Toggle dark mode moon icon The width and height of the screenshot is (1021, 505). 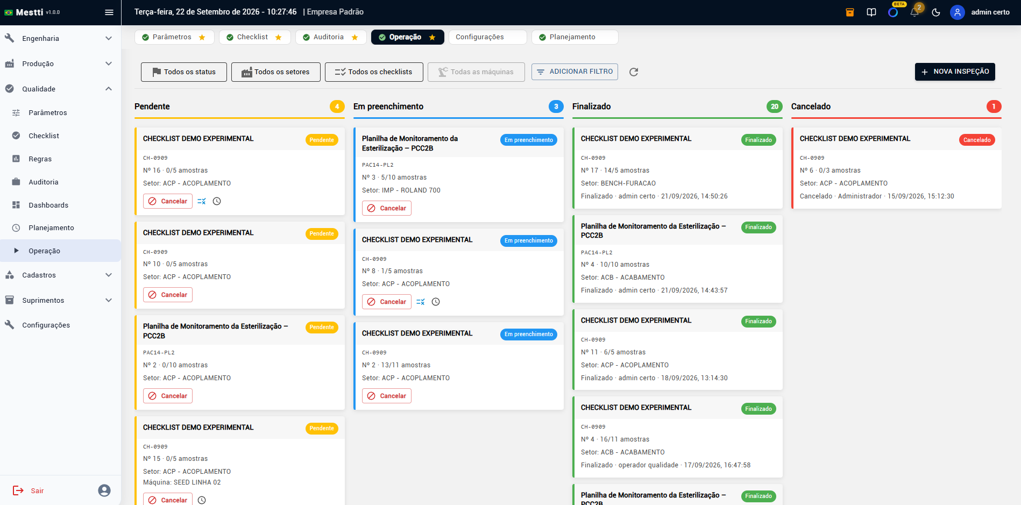pos(936,12)
